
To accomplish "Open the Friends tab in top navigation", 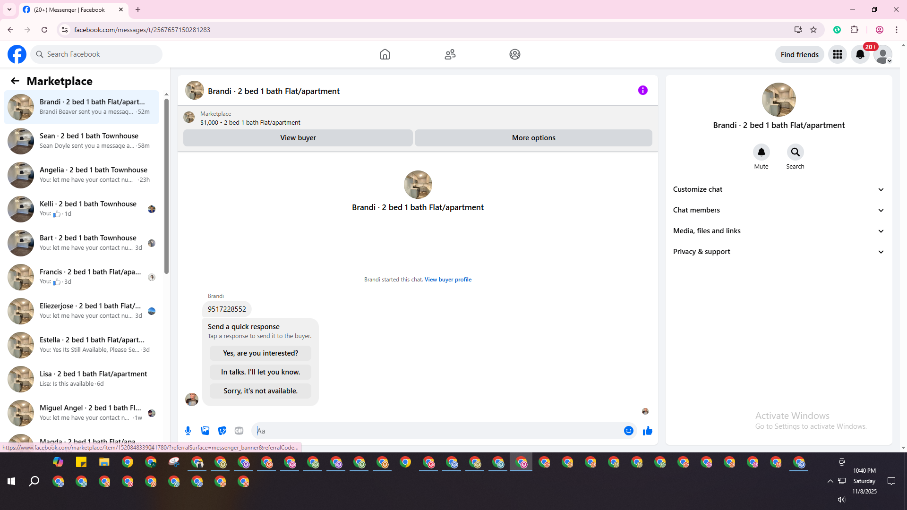I will click(x=450, y=54).
